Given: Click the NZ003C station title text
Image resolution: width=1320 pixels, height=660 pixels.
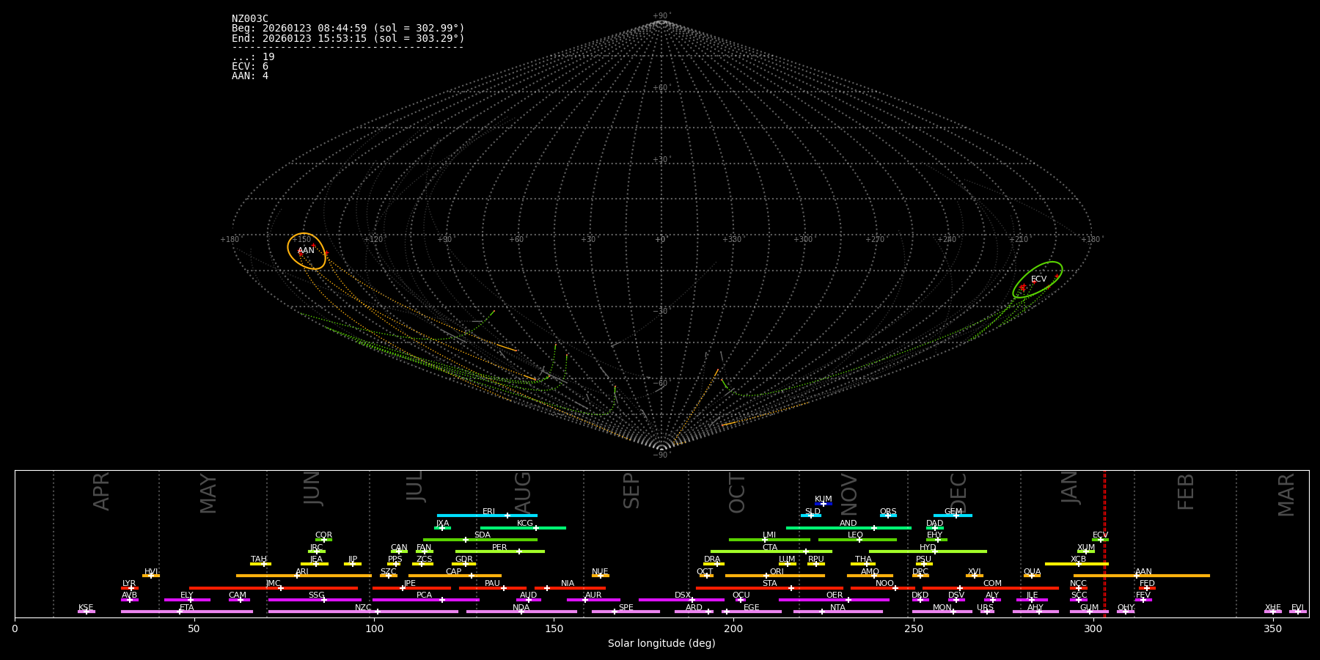Looking at the screenshot, I should pyautogui.click(x=250, y=19).
